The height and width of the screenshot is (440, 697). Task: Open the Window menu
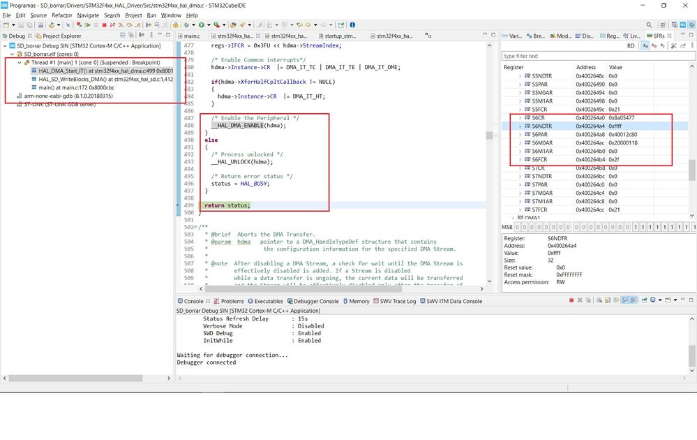(x=171, y=15)
